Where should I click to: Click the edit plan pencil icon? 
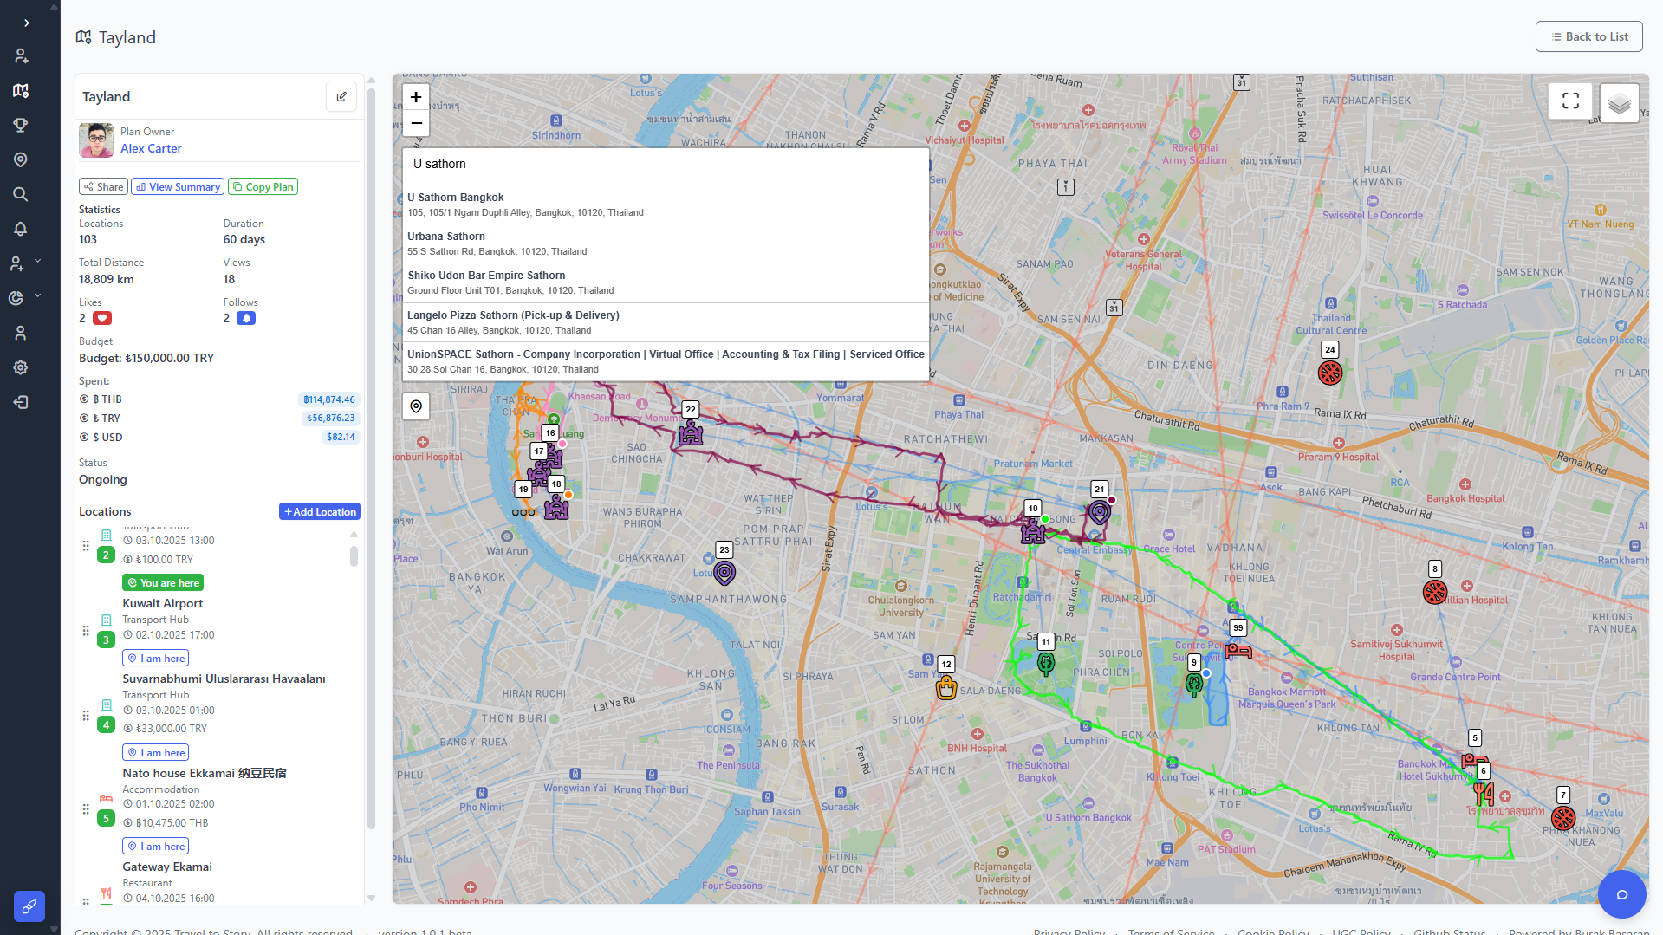341,97
